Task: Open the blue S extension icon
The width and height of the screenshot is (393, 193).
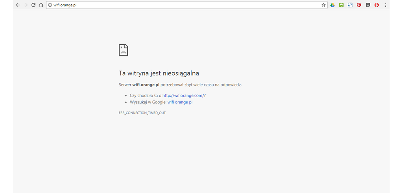Action: tap(350, 5)
